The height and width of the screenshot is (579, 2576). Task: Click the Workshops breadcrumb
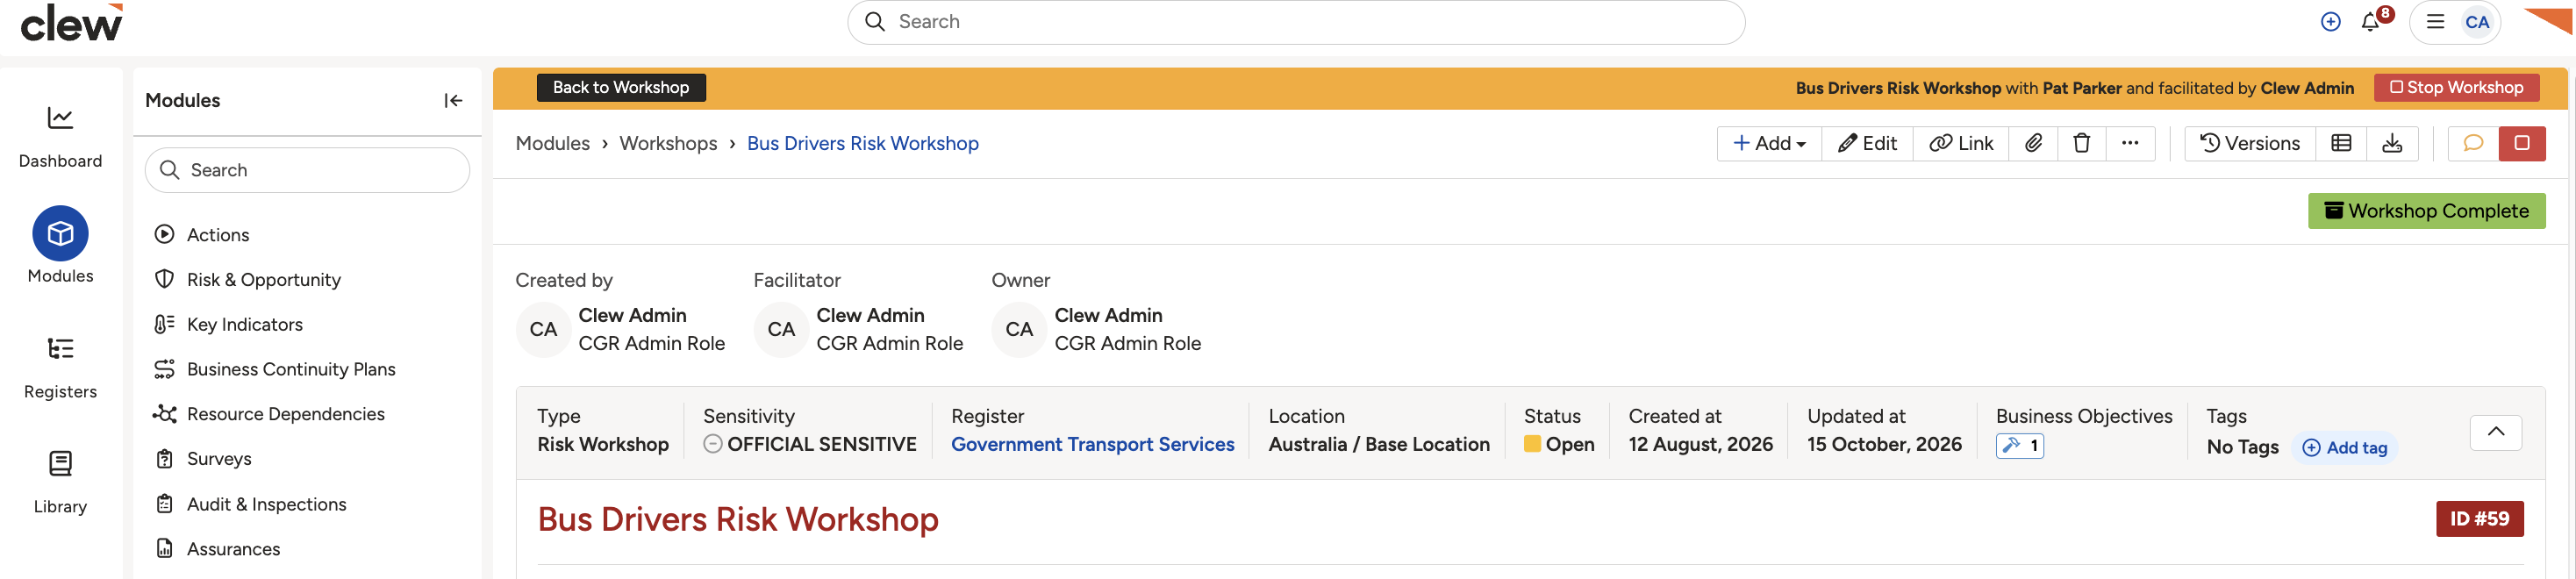tap(668, 143)
